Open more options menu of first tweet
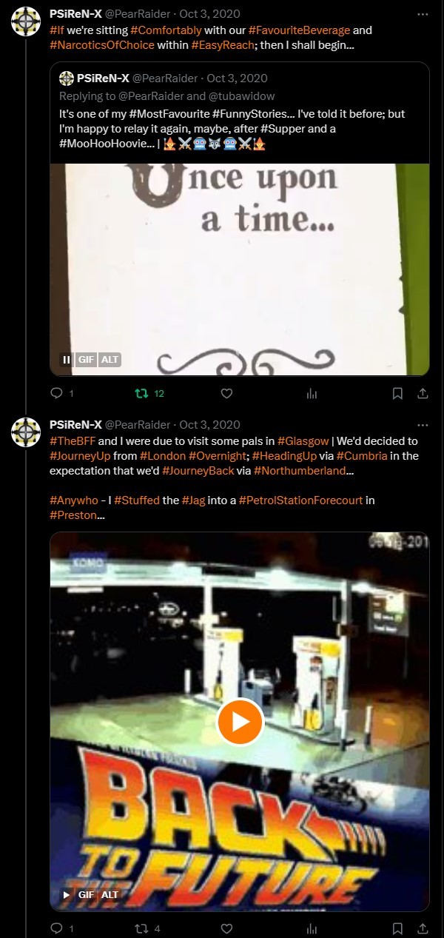 (422, 13)
